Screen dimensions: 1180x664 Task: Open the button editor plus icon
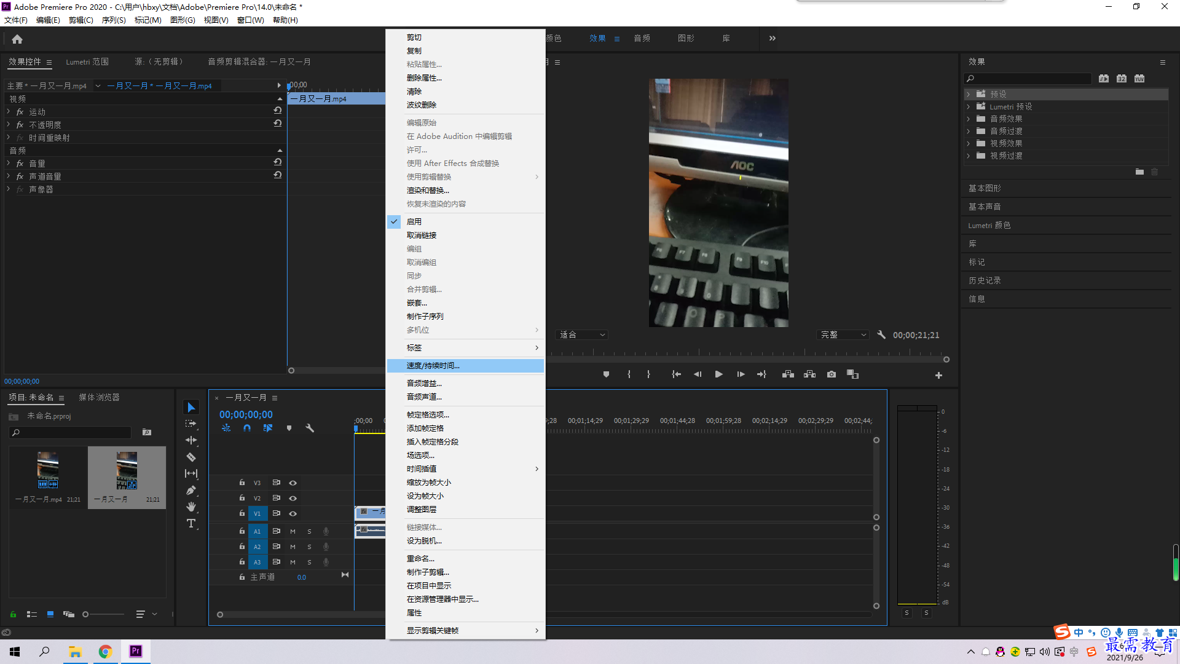(938, 375)
